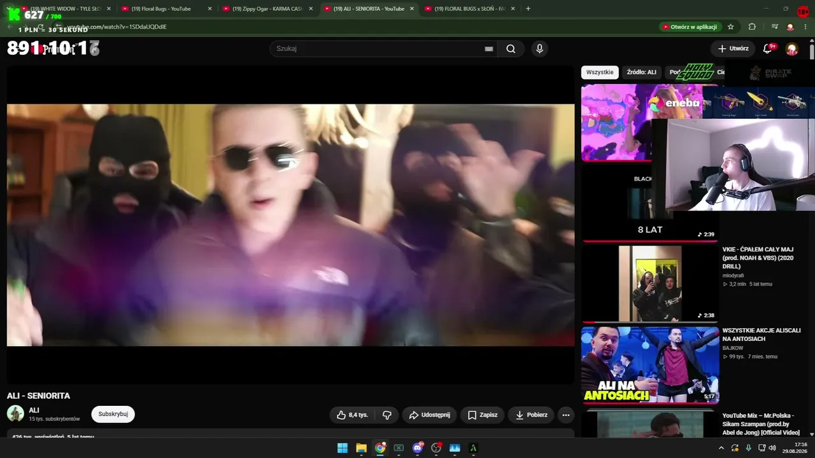Image resolution: width=815 pixels, height=458 pixels.
Task: Open the ALI channel name link
Action: coord(34,410)
